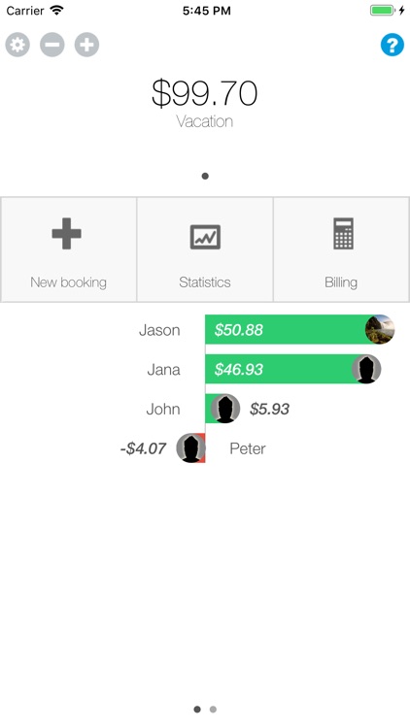The width and height of the screenshot is (410, 728).
Task: Tap the New booking label
Action: click(x=68, y=282)
